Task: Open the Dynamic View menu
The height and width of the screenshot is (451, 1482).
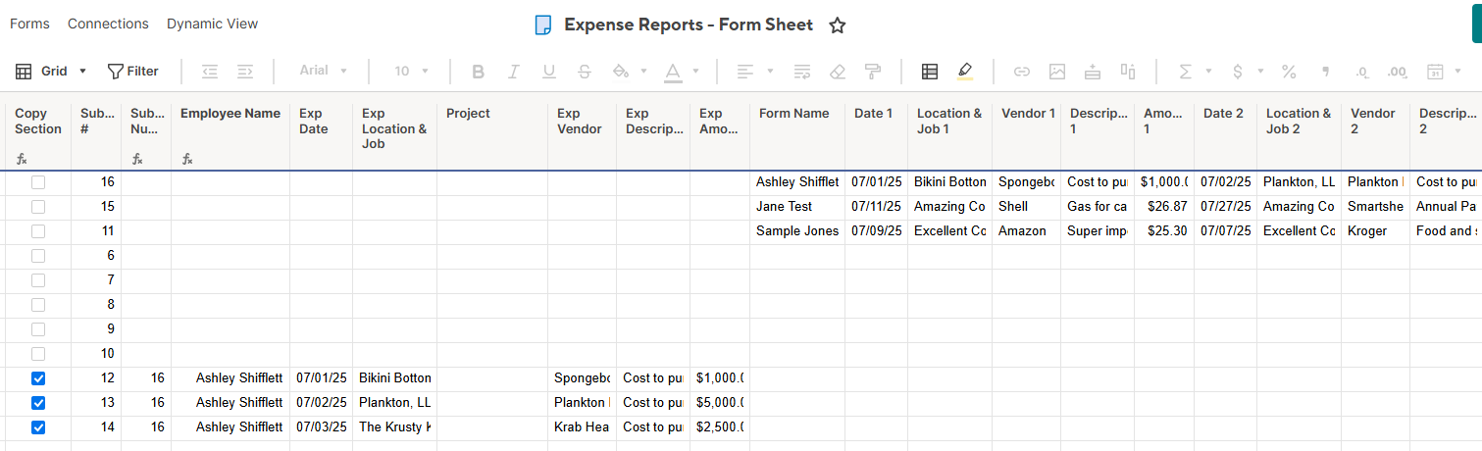Action: [x=212, y=24]
